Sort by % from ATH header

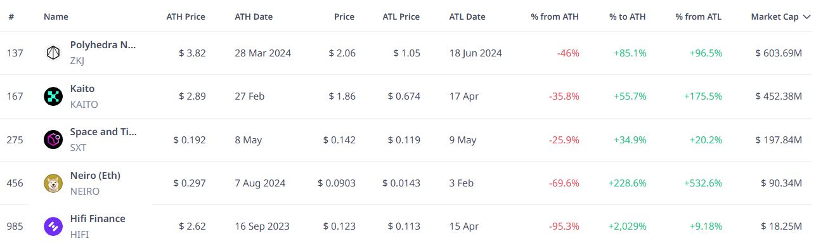[555, 17]
